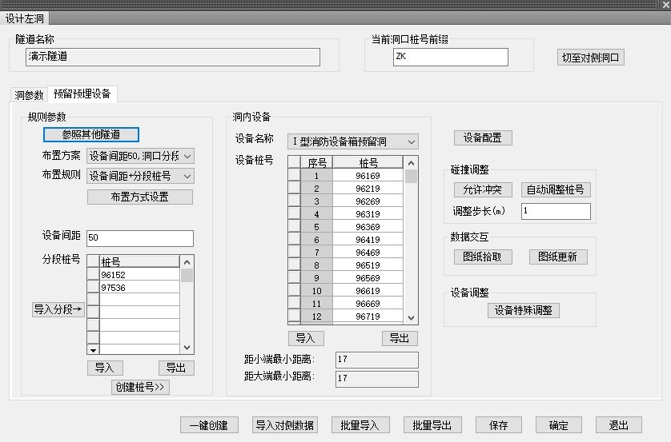Click segment table scroll up arrow
671x442 pixels.
click(x=187, y=262)
